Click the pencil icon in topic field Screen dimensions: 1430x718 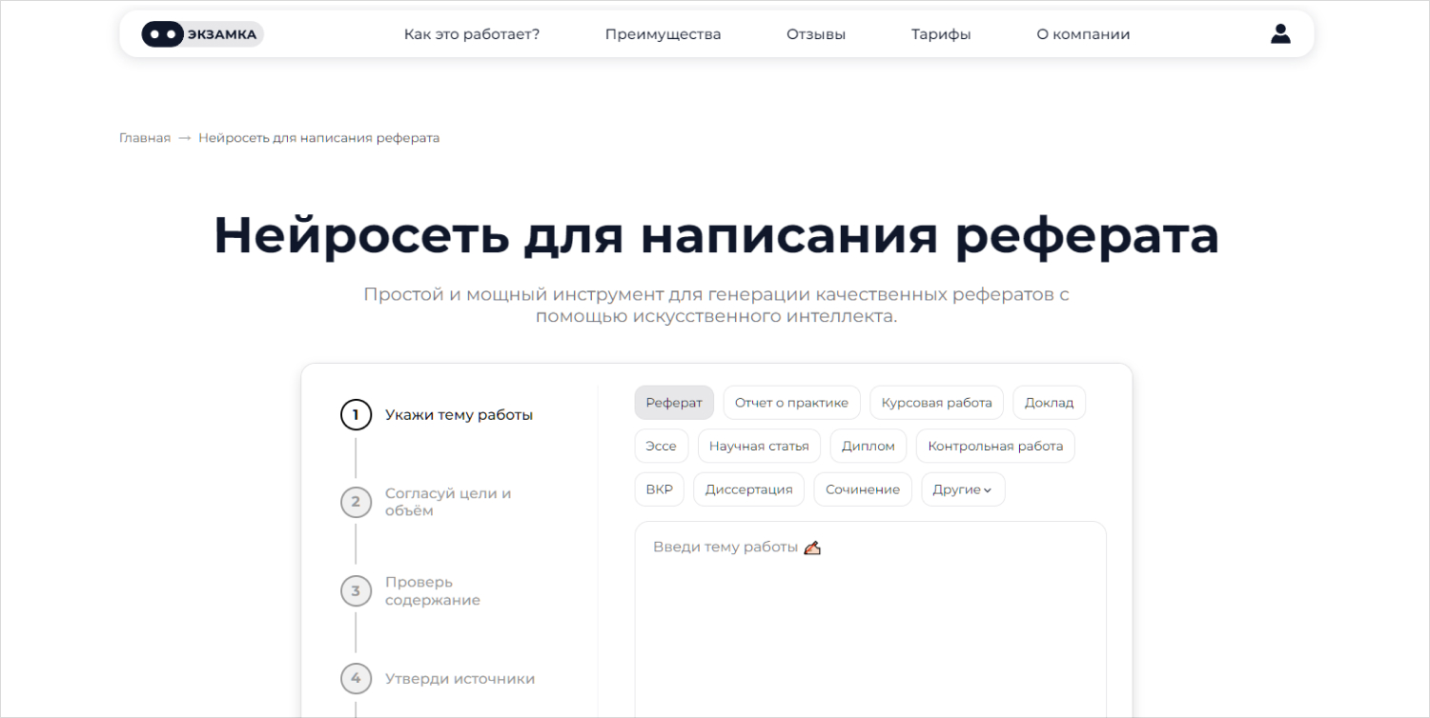pos(813,547)
